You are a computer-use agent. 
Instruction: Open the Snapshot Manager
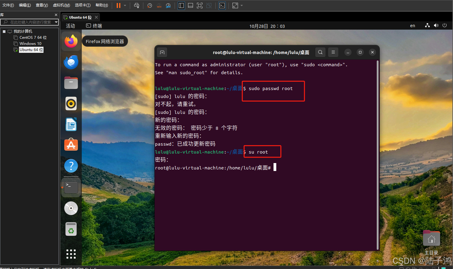click(x=168, y=5)
